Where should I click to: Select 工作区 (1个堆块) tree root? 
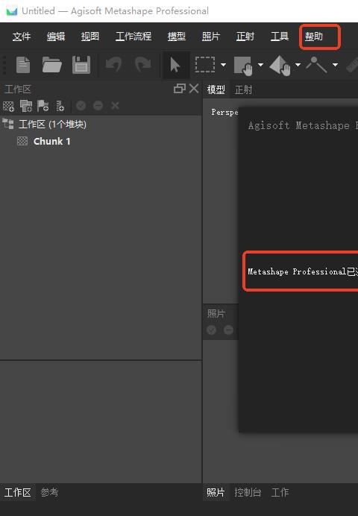53,125
